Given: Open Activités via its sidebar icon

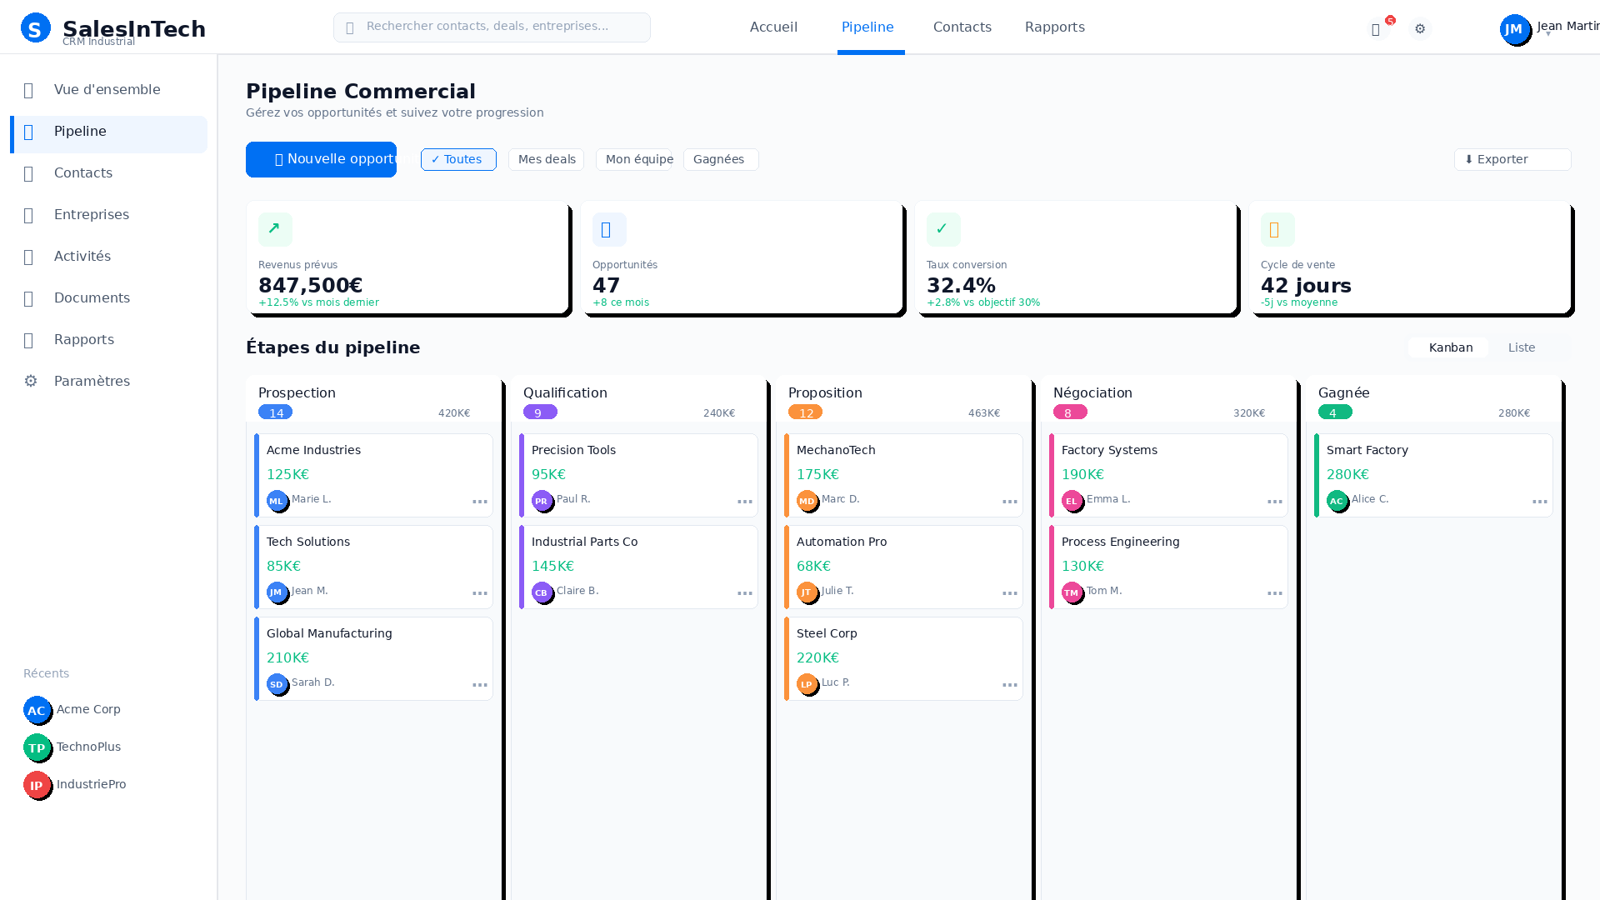Looking at the screenshot, I should coord(30,257).
